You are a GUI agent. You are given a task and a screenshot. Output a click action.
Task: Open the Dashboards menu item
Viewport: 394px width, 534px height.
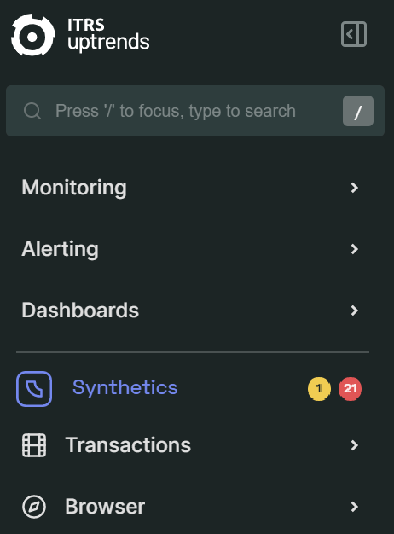pyautogui.click(x=193, y=311)
